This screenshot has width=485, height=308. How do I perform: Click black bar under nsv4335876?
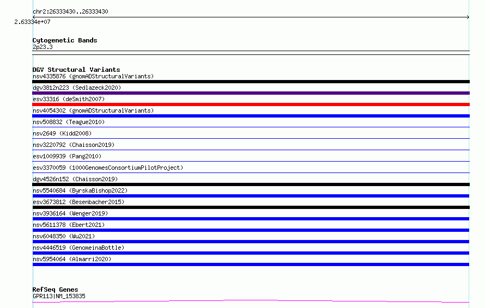pyautogui.click(x=251, y=82)
